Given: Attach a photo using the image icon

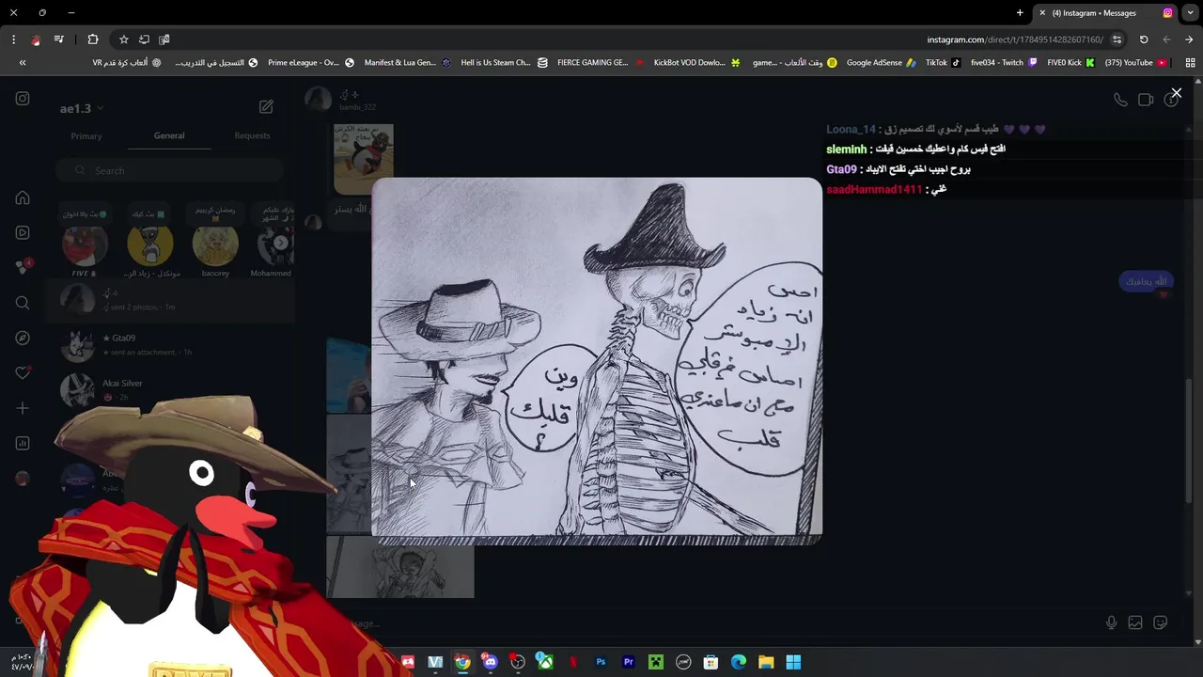Looking at the screenshot, I should pos(1135,622).
